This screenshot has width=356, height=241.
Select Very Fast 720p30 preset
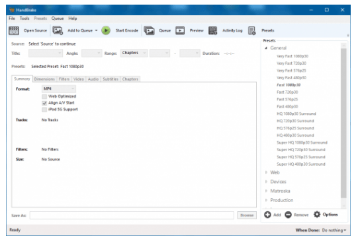click(292, 63)
